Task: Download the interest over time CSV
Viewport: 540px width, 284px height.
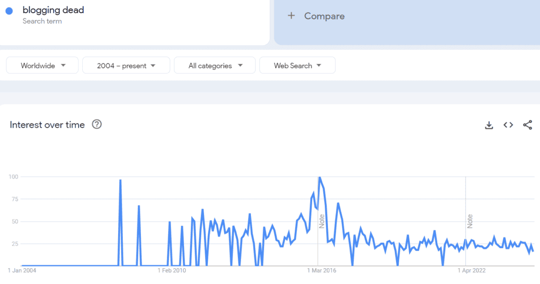Action: (489, 125)
